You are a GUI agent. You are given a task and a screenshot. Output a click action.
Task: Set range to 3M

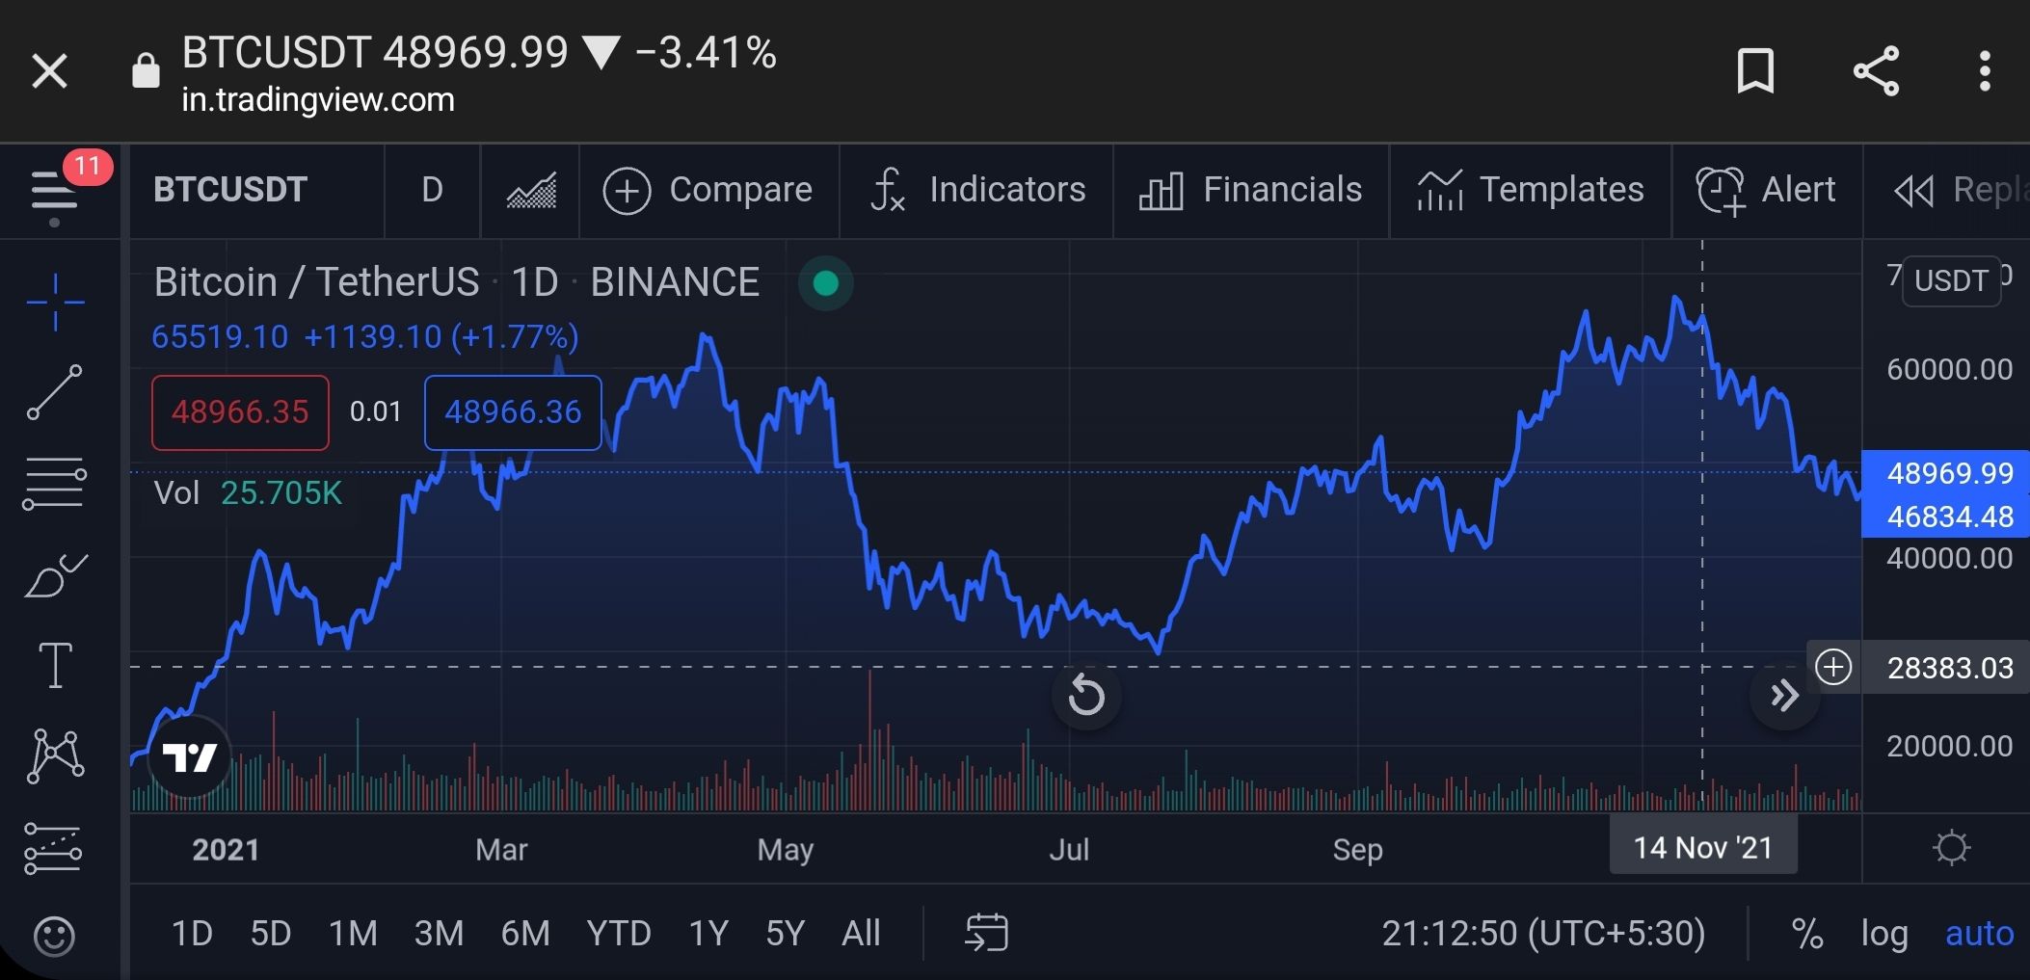(x=439, y=933)
